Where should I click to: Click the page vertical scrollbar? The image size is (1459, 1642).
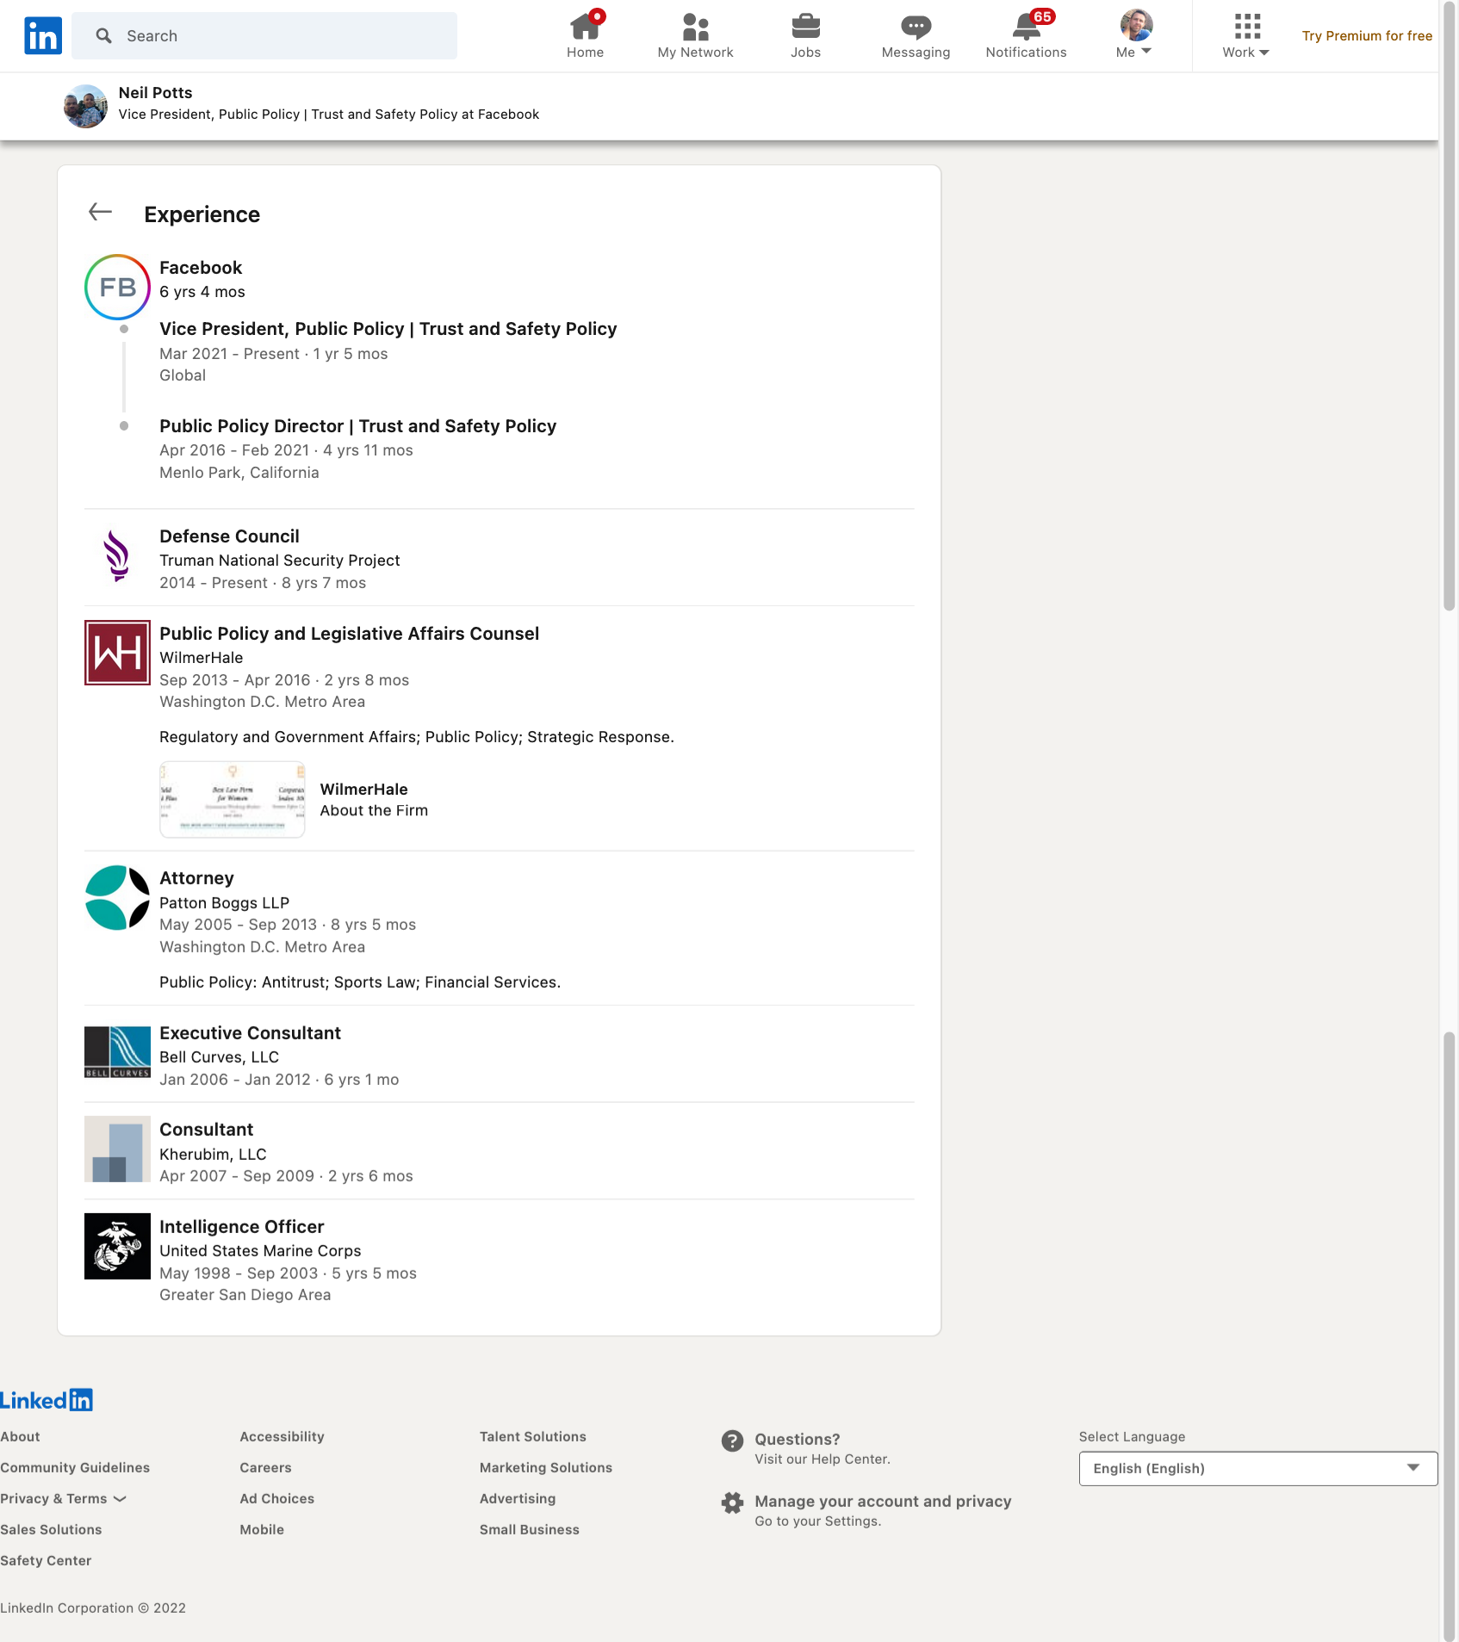click(1449, 344)
